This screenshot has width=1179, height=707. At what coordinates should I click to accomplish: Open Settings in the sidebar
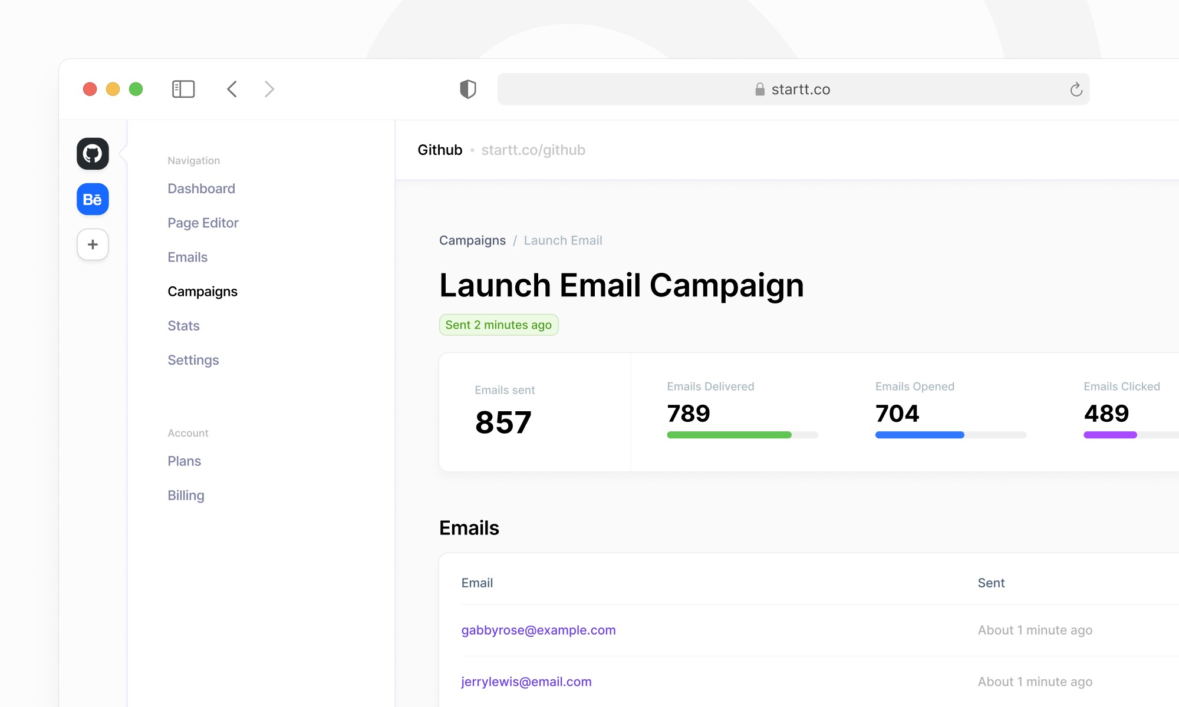193,360
